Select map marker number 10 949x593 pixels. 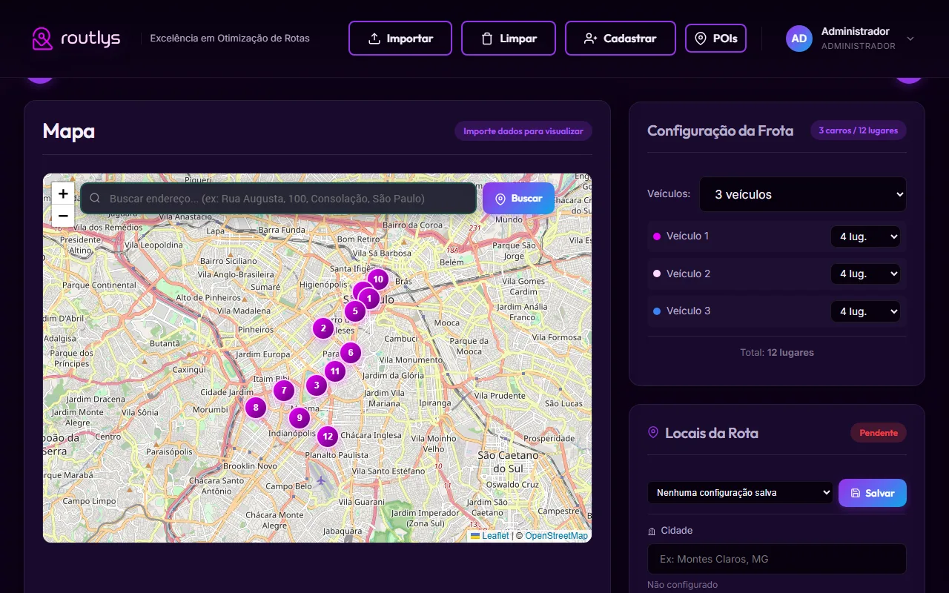pos(378,279)
